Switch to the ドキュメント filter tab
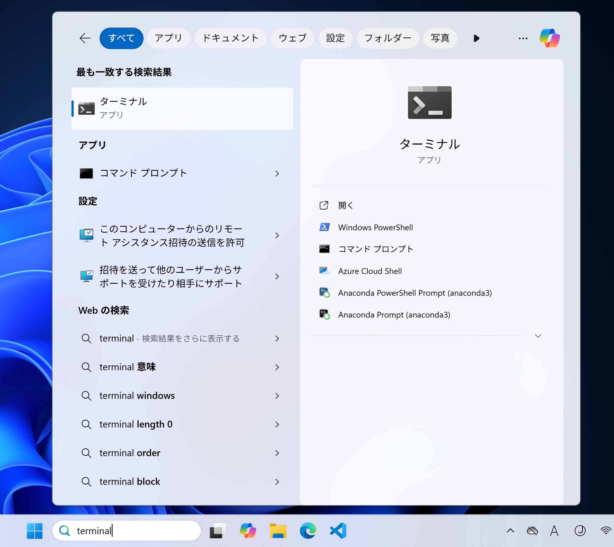Viewport: 614px width, 547px height. point(230,38)
